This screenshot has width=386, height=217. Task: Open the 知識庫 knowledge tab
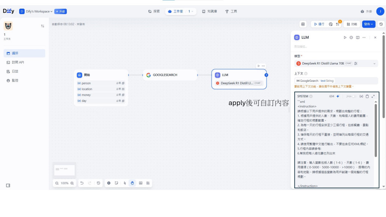pyautogui.click(x=210, y=11)
